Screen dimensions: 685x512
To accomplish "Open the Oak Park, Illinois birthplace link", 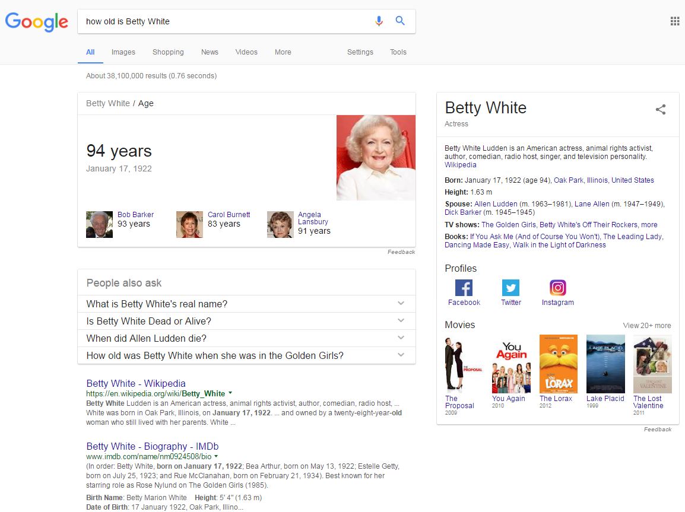I will coord(581,180).
